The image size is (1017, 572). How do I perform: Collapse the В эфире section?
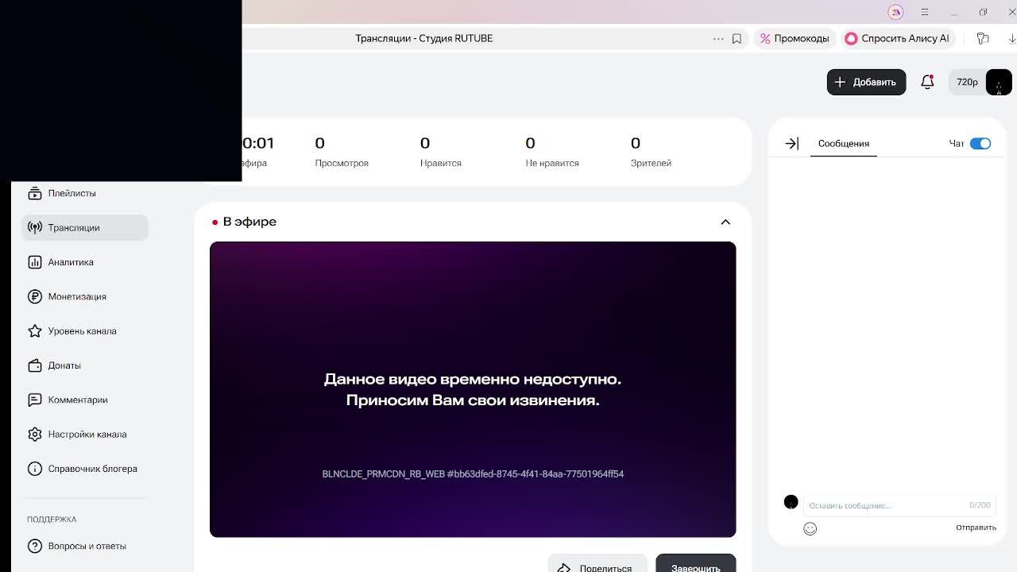tap(725, 222)
